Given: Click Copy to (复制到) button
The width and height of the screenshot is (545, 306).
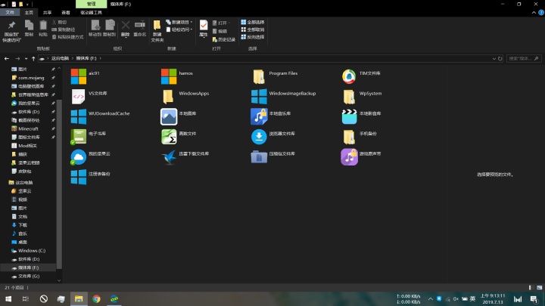Looking at the screenshot, I should click(x=110, y=29).
